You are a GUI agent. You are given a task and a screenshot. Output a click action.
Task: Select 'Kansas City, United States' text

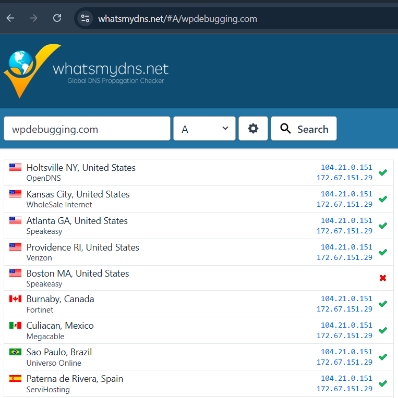[78, 194]
